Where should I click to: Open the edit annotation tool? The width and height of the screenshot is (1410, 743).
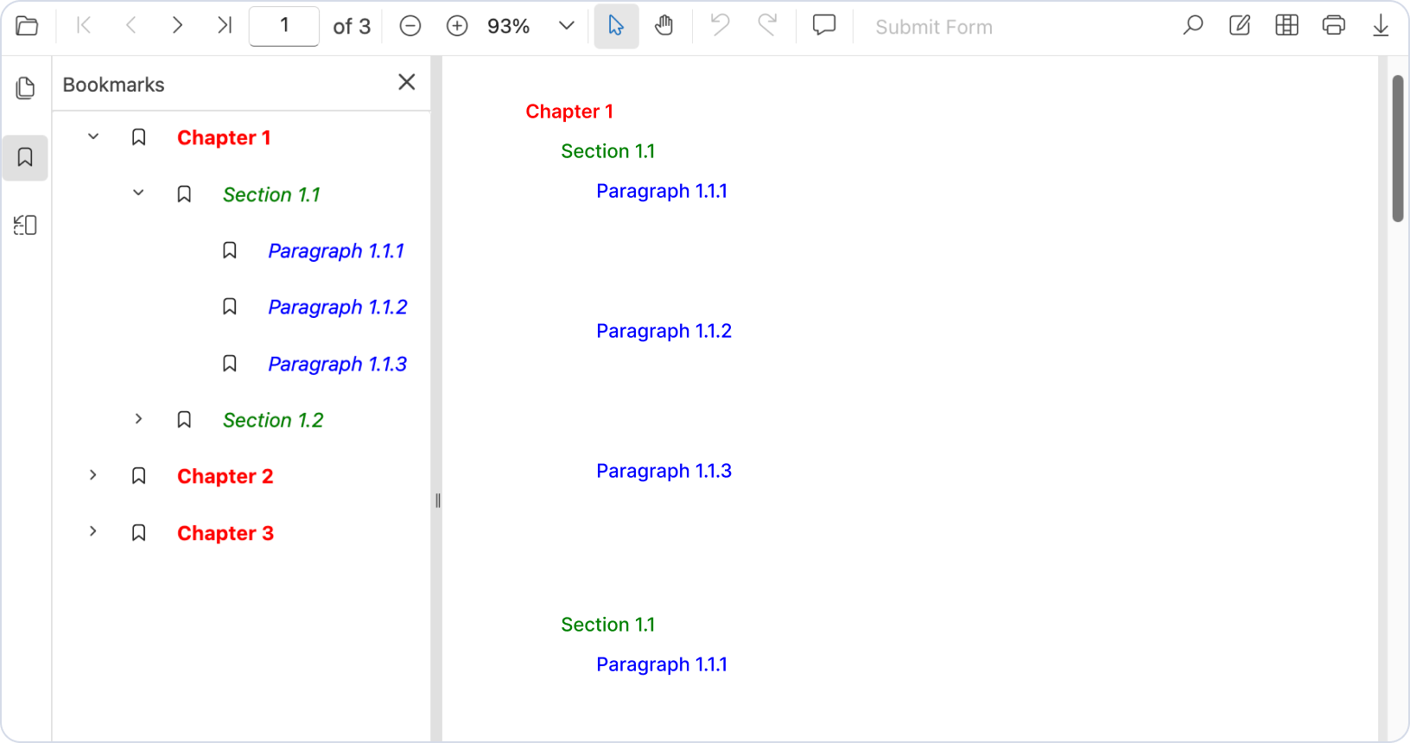pyautogui.click(x=1240, y=26)
